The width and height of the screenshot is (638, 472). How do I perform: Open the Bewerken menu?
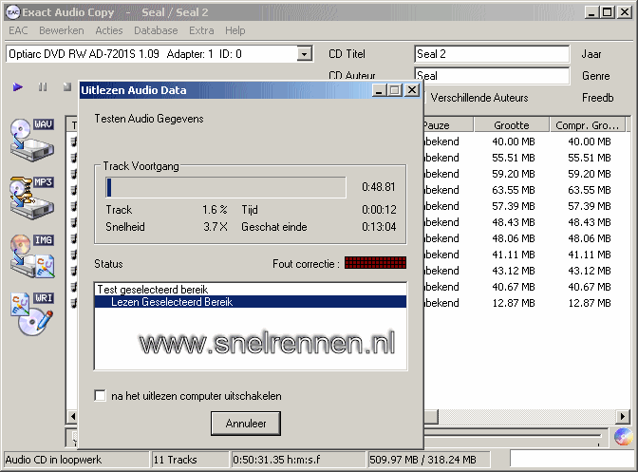(62, 30)
